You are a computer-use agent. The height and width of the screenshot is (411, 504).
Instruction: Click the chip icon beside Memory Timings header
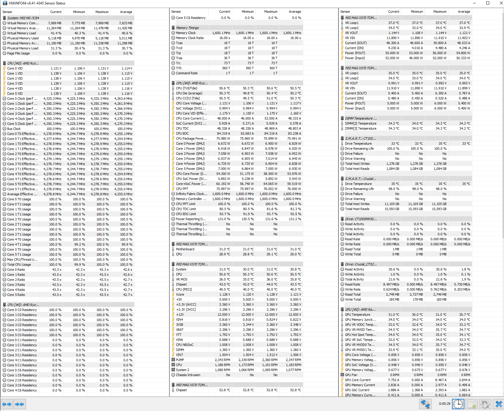(173, 28)
